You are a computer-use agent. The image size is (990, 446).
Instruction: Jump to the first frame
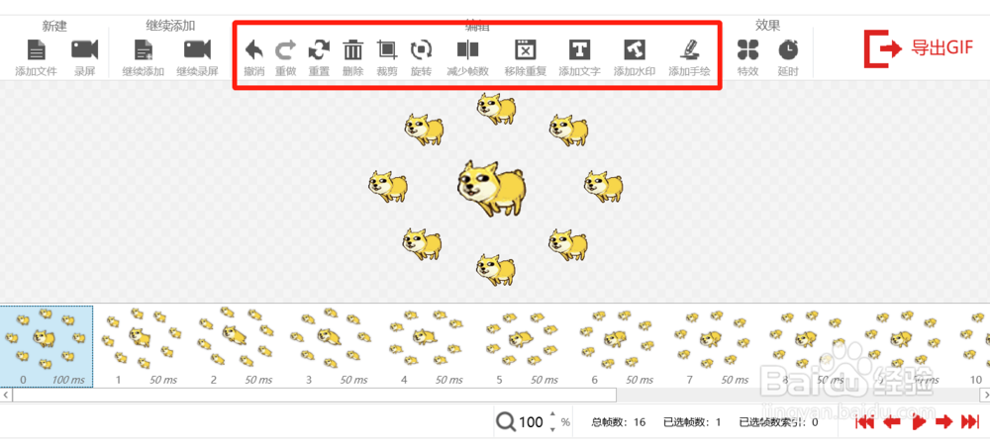click(864, 422)
